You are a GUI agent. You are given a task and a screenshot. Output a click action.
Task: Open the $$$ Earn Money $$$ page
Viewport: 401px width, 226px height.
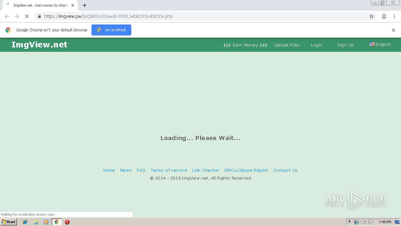[x=245, y=45]
